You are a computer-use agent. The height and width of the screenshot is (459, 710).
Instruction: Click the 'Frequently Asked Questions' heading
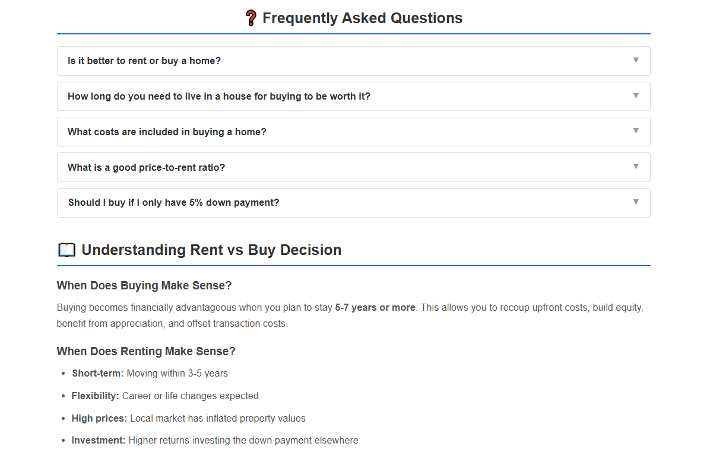pyautogui.click(x=363, y=18)
